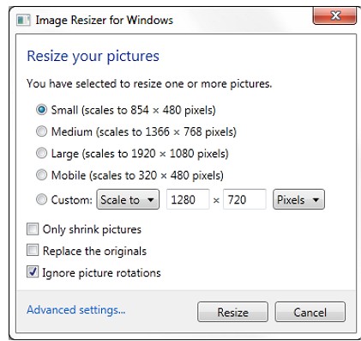Click the custom width field showing 1280
The image size is (361, 341).
(x=188, y=199)
